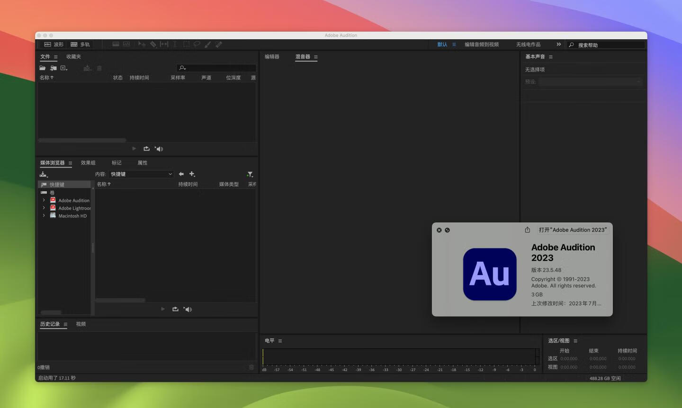Click Duration (持续时间) column header in Files panel
682x408 pixels.
pyautogui.click(x=139, y=78)
